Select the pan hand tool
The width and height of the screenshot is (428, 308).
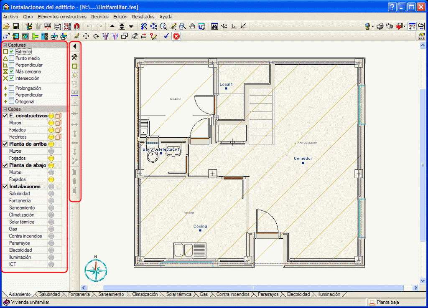192,26
